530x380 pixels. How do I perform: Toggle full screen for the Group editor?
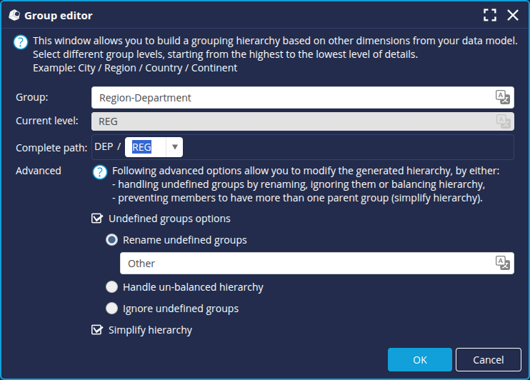pyautogui.click(x=489, y=15)
